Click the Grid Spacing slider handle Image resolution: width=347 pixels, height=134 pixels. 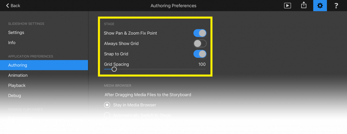tap(114, 69)
